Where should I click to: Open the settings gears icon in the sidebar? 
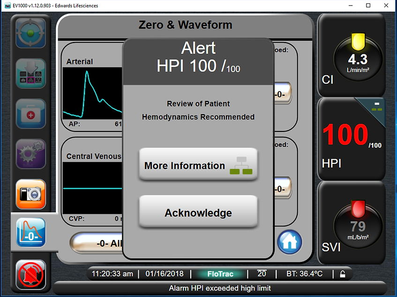point(30,153)
